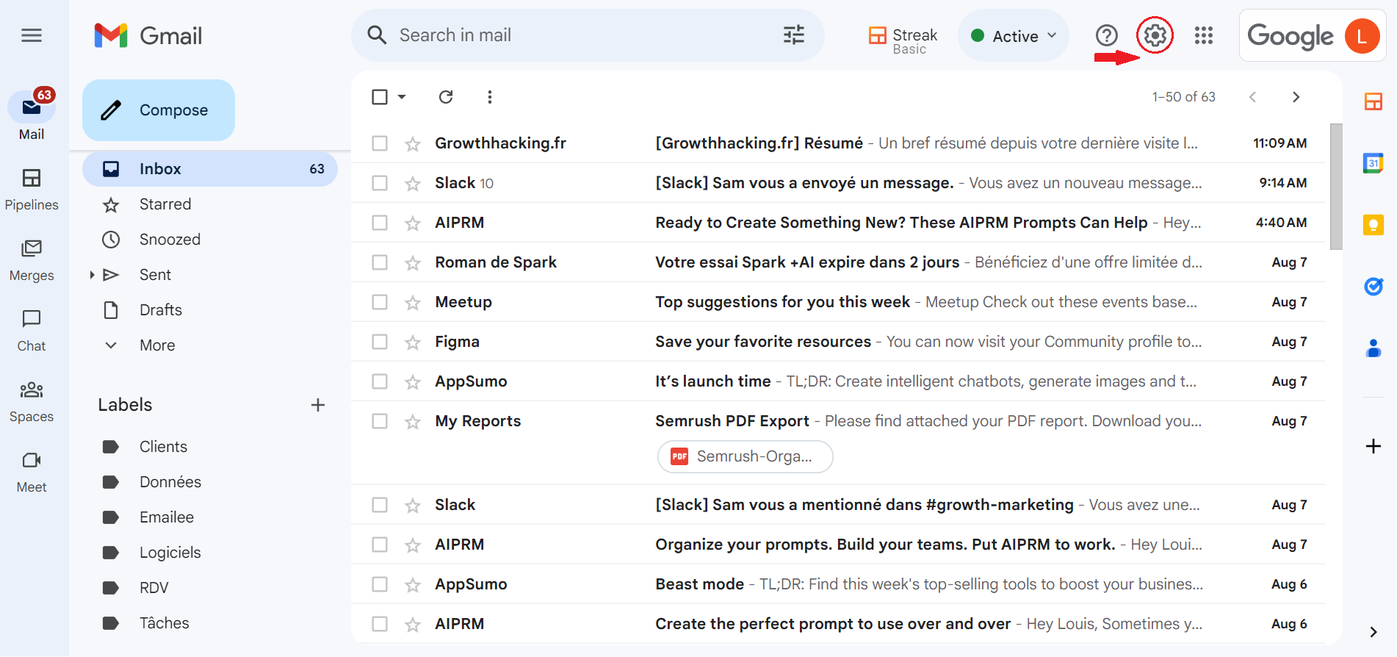Screen dimensions: 1397x657
Task: Open email "Votre essai Spark +AI expire"
Action: coord(838,262)
